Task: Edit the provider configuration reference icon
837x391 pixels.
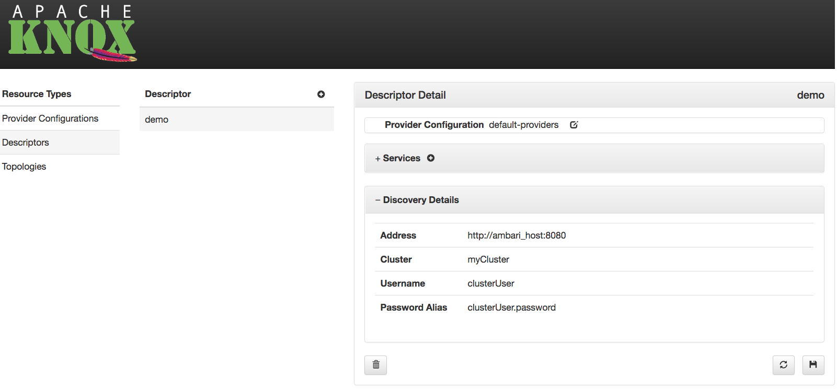Action: (574, 125)
